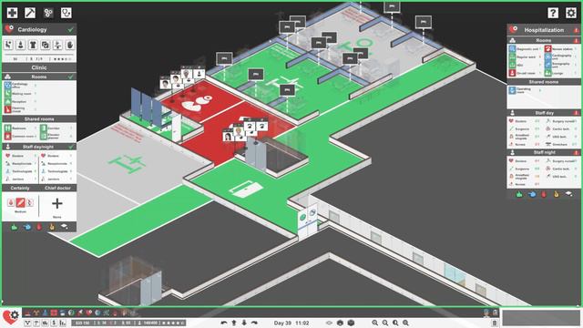Click the green checkmark beside Cardiology header
583x328 pixels.
pos(71,29)
